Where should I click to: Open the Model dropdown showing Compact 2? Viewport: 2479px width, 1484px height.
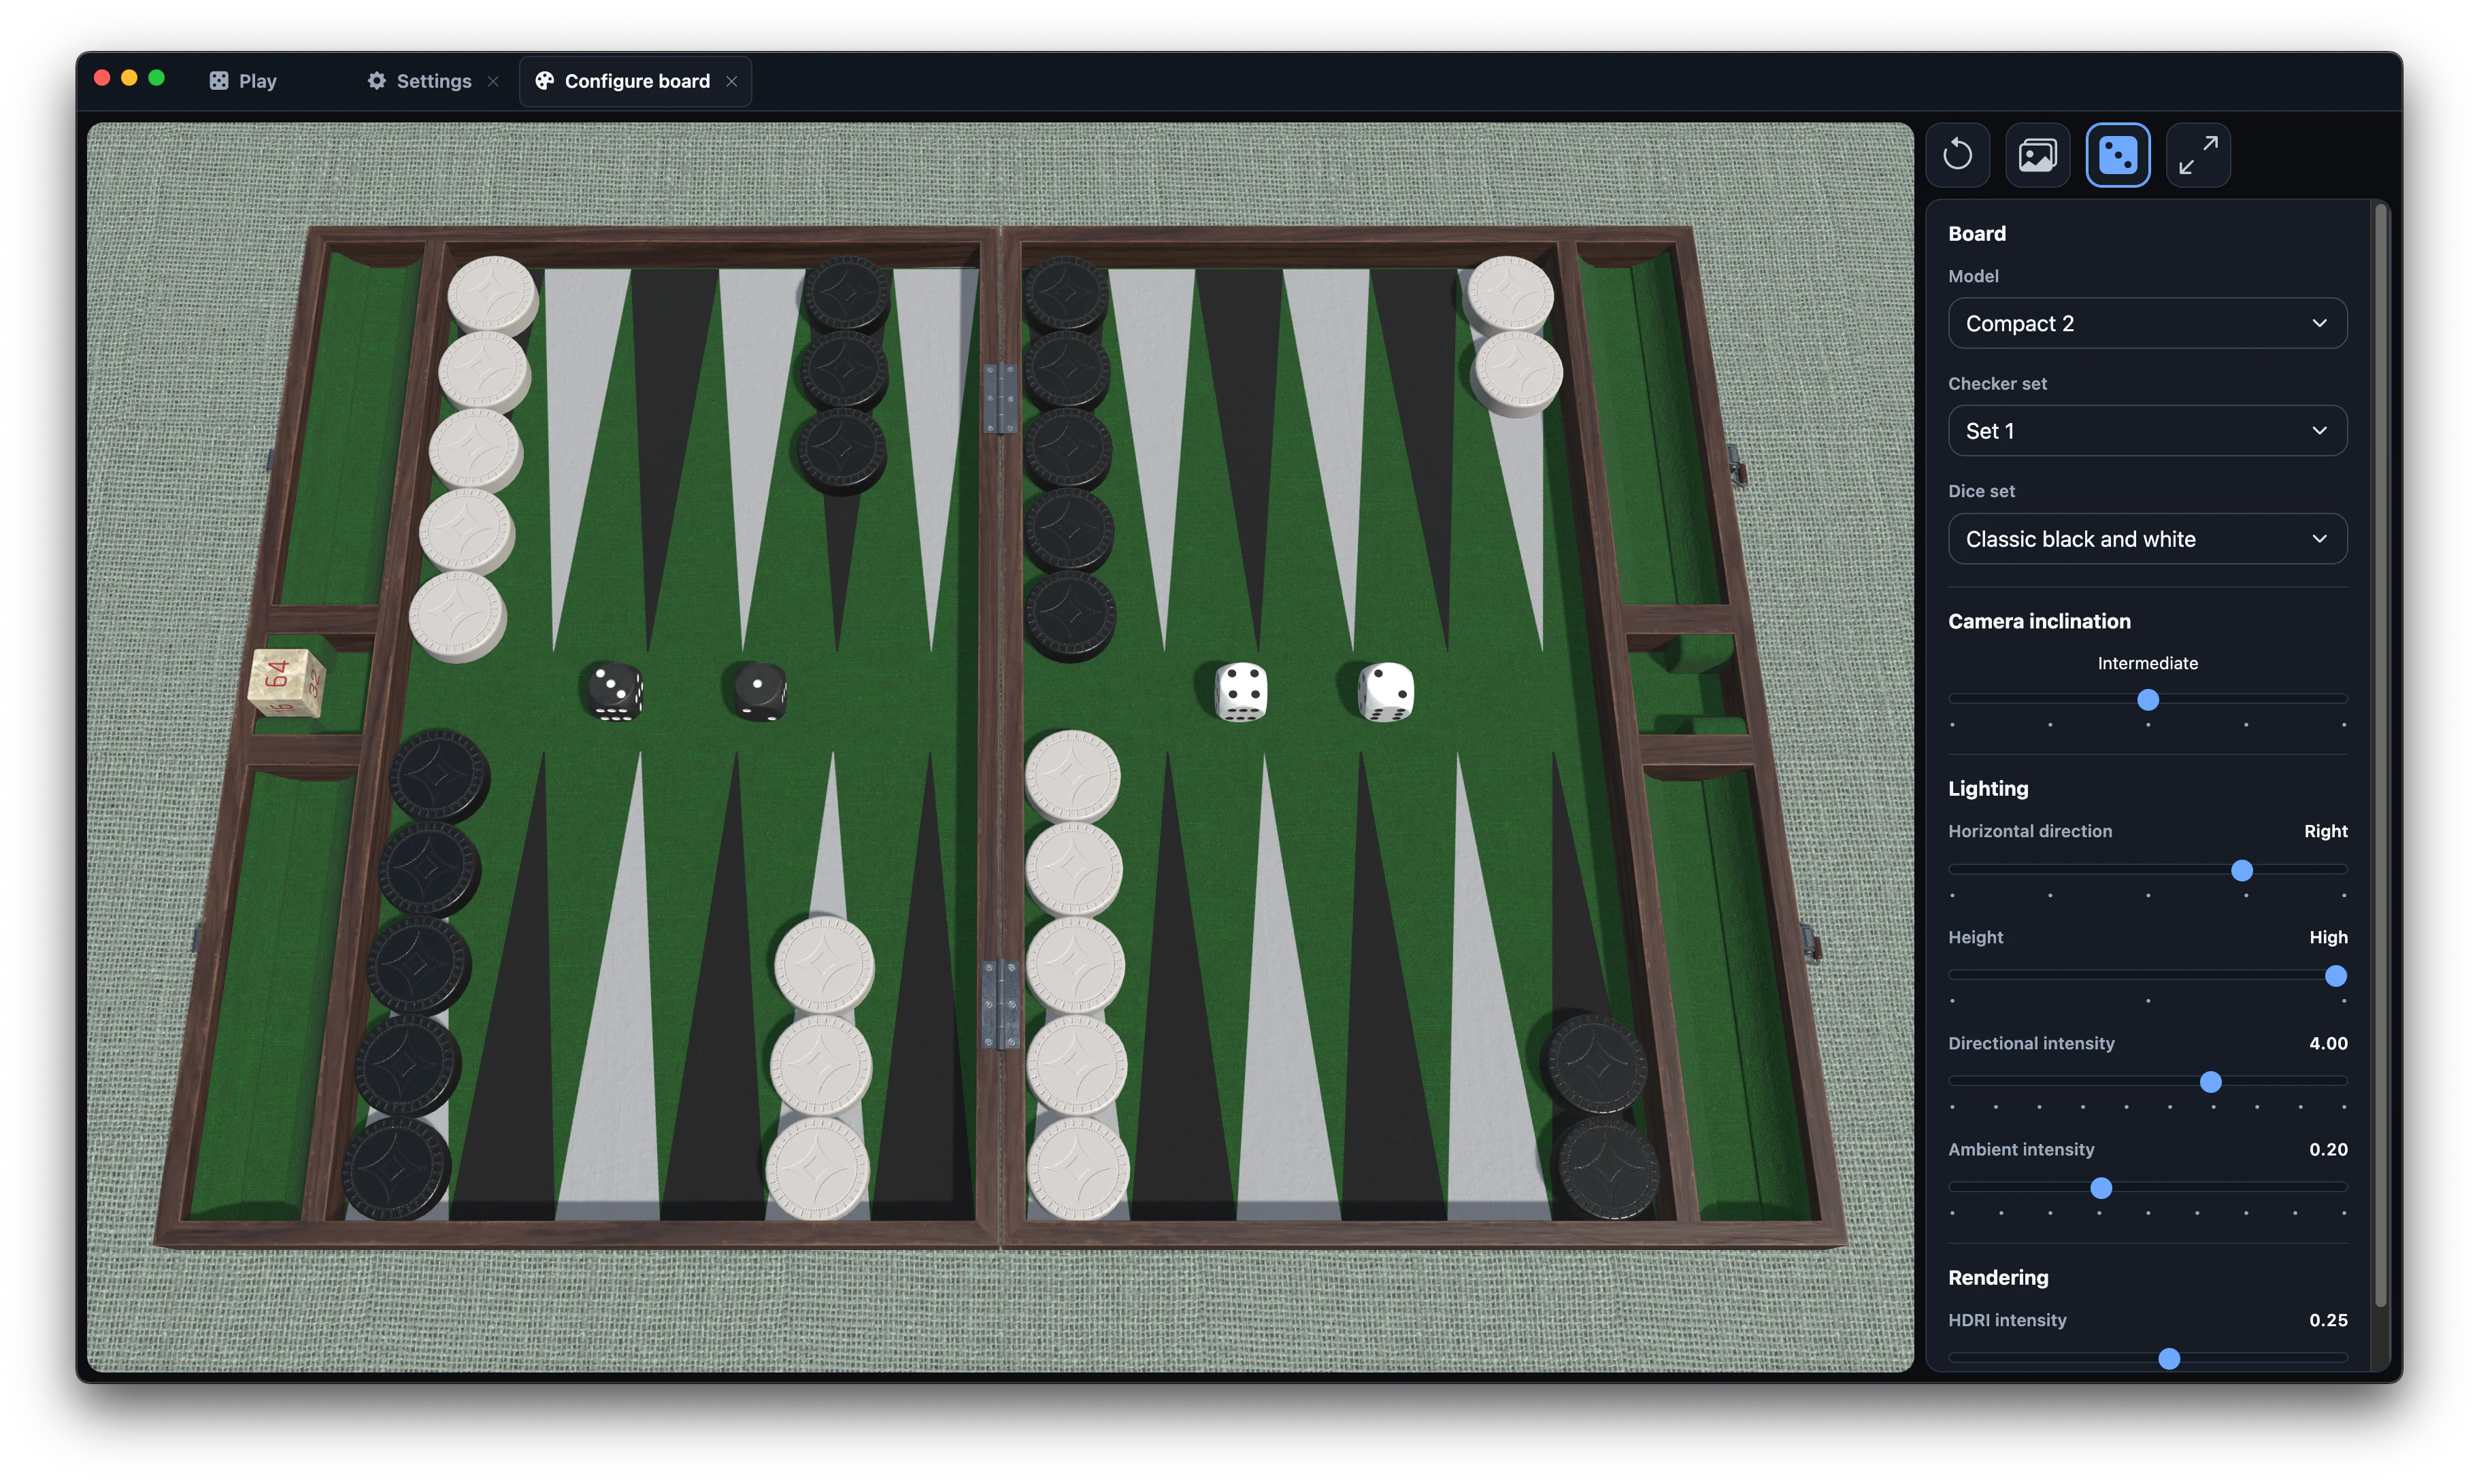point(2146,323)
